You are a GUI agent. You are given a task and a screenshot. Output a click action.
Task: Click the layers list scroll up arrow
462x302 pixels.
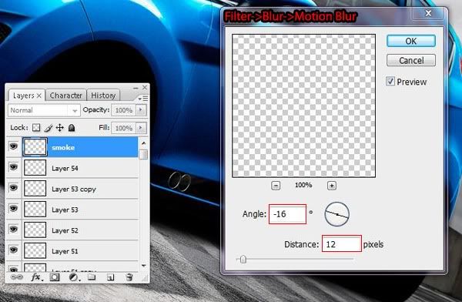143,143
